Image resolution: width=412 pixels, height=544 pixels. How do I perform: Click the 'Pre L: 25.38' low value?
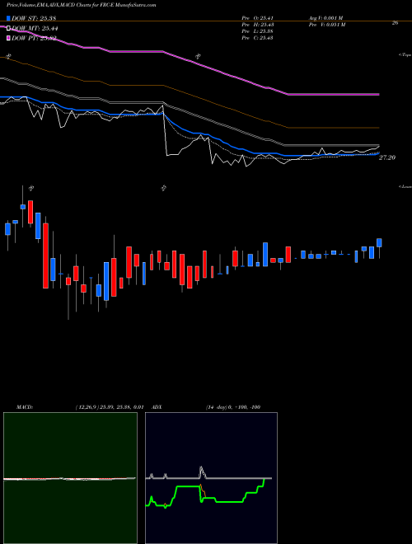(x=258, y=31)
